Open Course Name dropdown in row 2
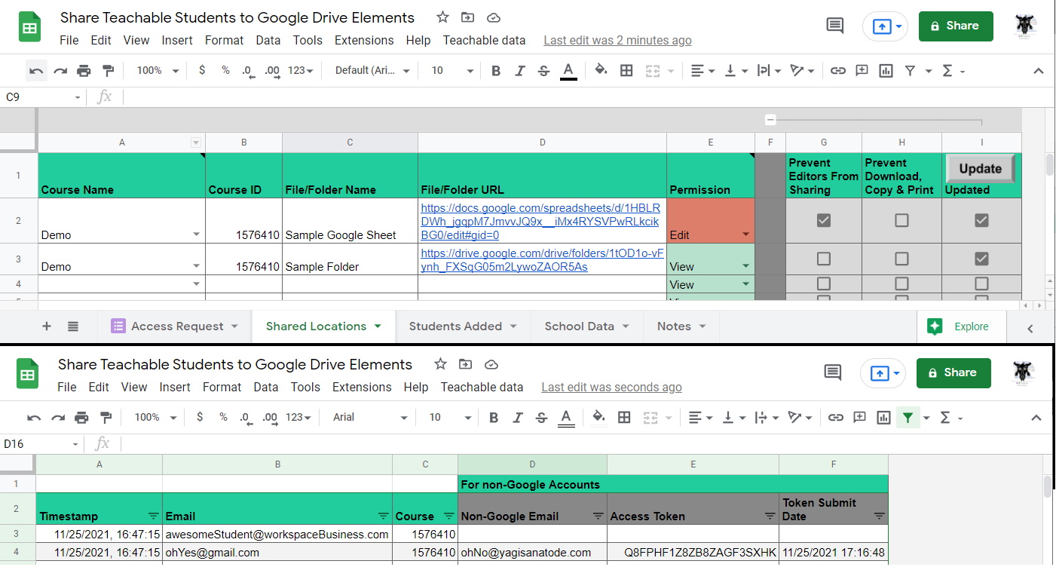This screenshot has width=1056, height=567. click(x=197, y=234)
